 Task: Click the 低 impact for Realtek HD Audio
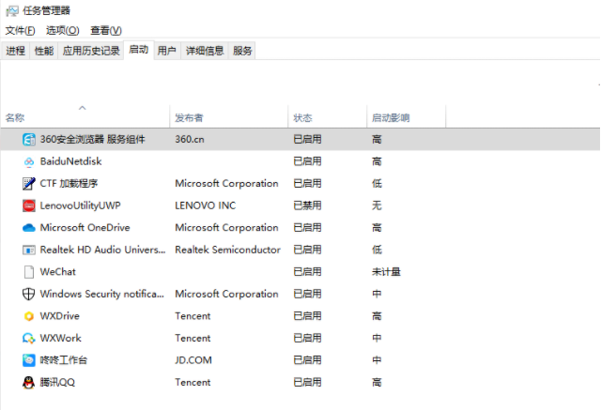coord(377,250)
